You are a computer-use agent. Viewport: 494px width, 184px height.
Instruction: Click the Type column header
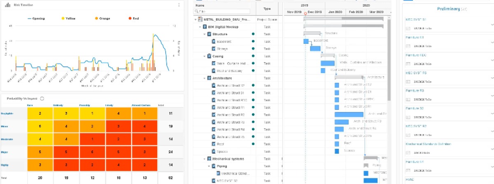(267, 9)
